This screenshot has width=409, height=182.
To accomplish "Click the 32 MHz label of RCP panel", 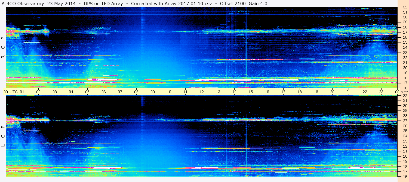I will [405, 8].
